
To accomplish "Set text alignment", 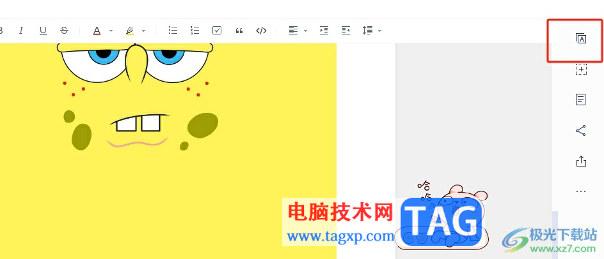I will pos(294,31).
